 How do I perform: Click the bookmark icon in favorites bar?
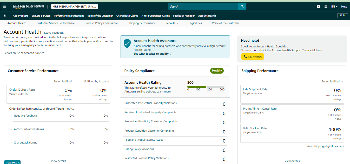[x=5, y=16]
